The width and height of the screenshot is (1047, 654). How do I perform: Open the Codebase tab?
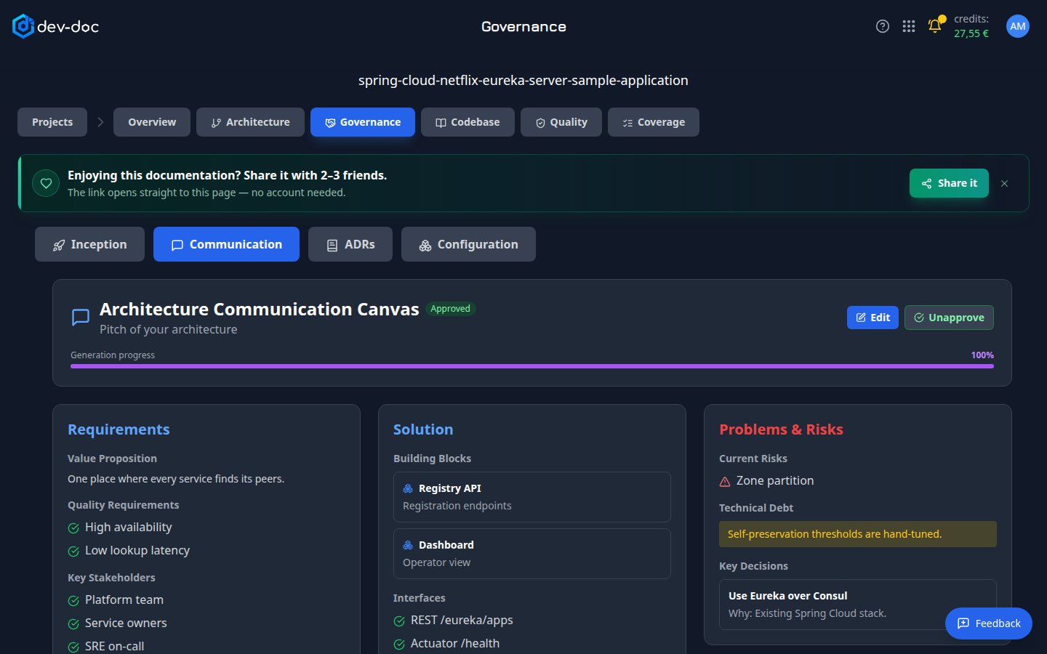[468, 122]
